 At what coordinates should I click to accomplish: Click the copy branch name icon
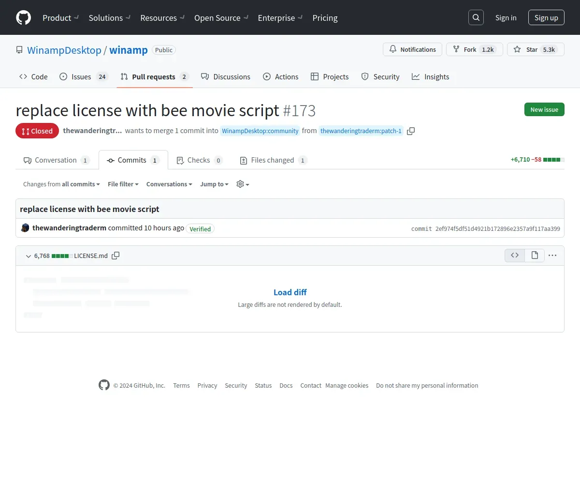pos(411,131)
